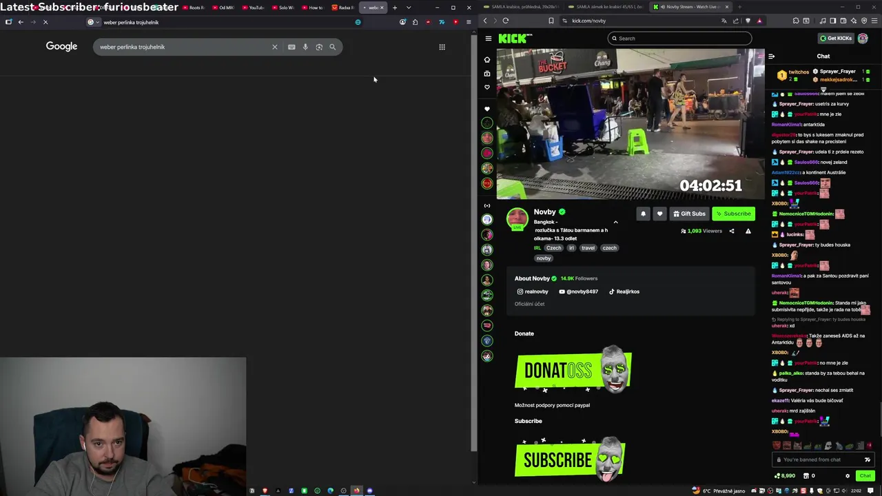Click the report warning triangle icon

click(748, 231)
